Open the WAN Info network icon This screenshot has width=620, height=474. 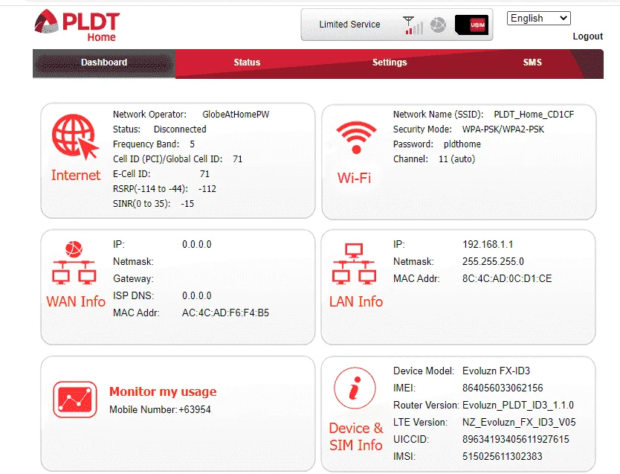click(74, 263)
